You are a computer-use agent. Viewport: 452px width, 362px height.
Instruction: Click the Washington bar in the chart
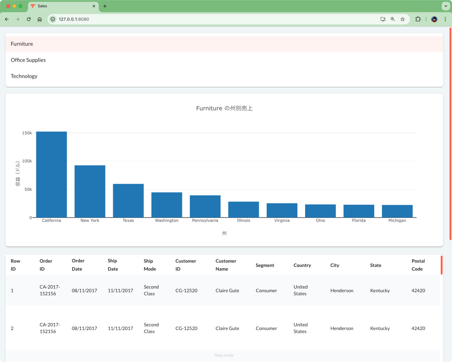tap(167, 205)
